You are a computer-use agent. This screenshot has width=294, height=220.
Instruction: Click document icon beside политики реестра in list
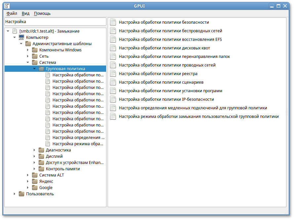point(113,74)
